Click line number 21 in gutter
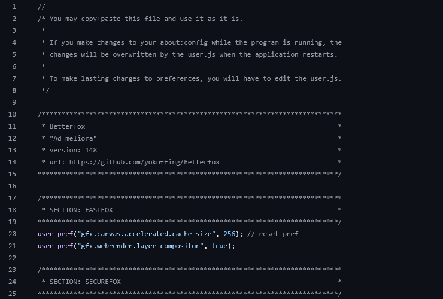Viewport: 443px width, 299px height. tap(12, 246)
